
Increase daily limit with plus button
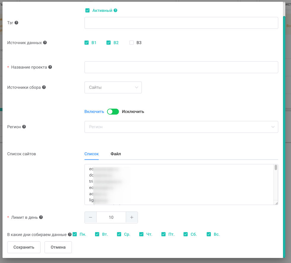click(x=132, y=217)
